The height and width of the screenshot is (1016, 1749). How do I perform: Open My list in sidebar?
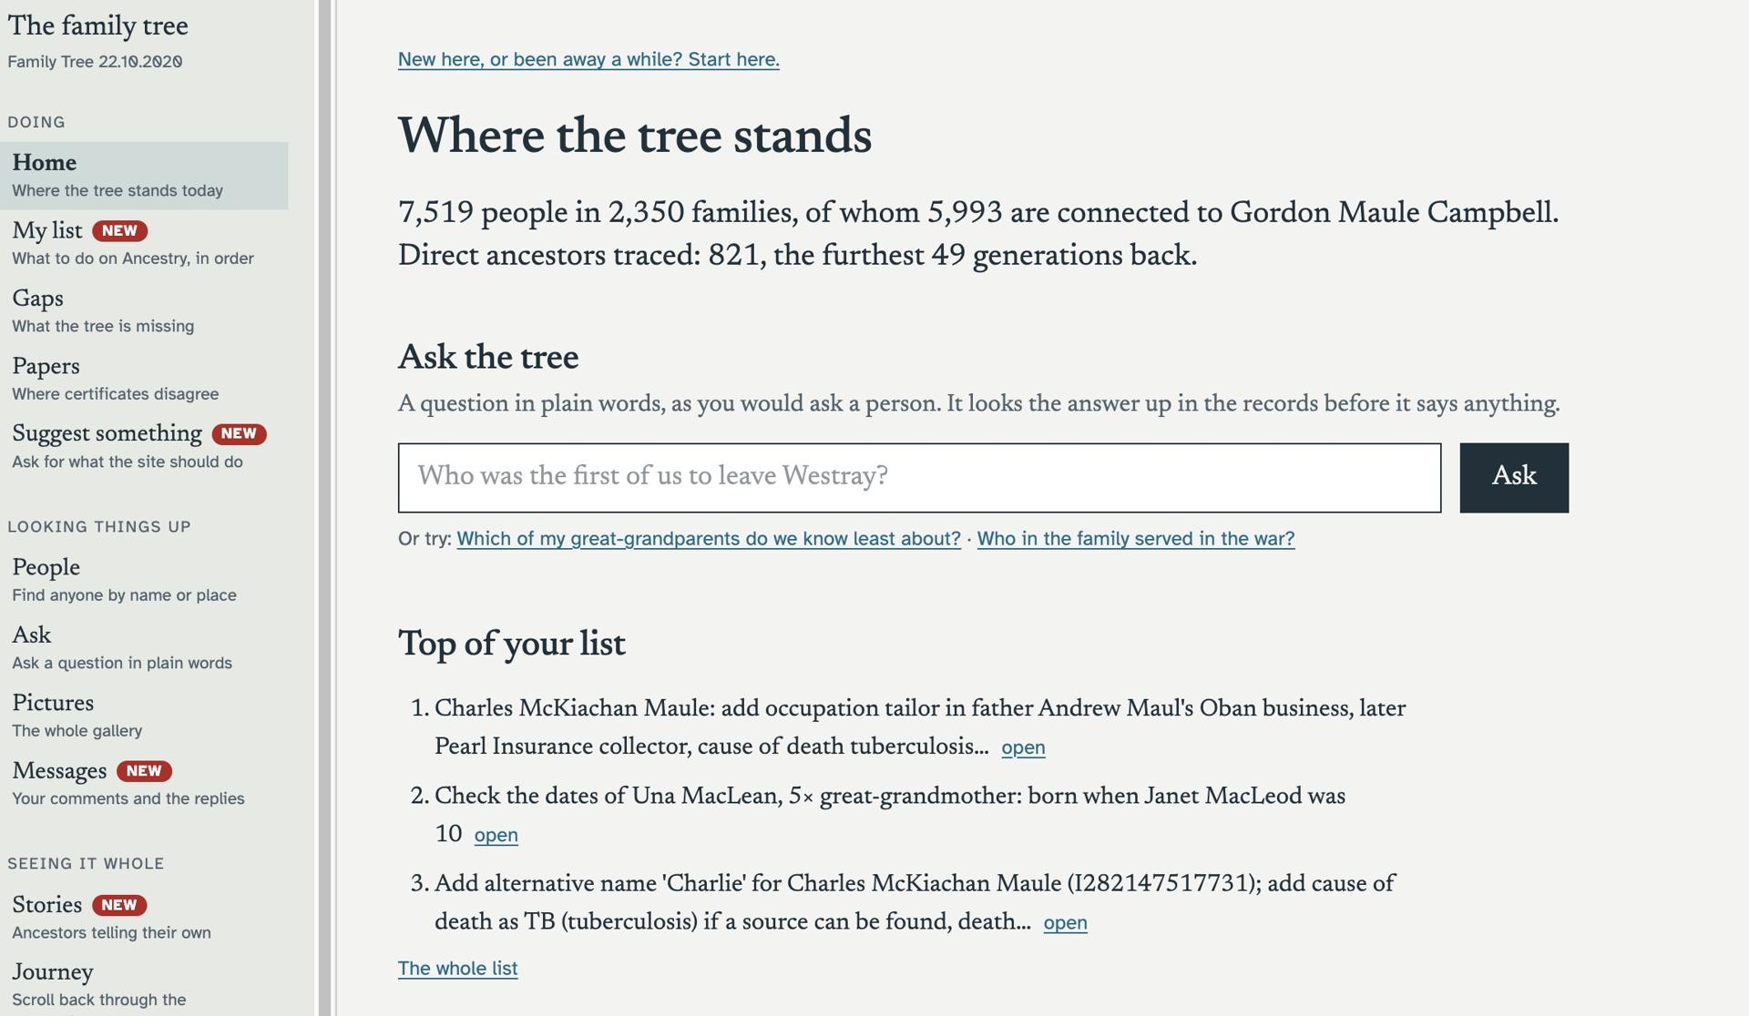click(144, 243)
